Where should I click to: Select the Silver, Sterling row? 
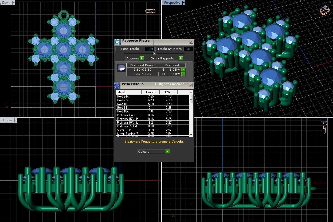click(x=152, y=134)
